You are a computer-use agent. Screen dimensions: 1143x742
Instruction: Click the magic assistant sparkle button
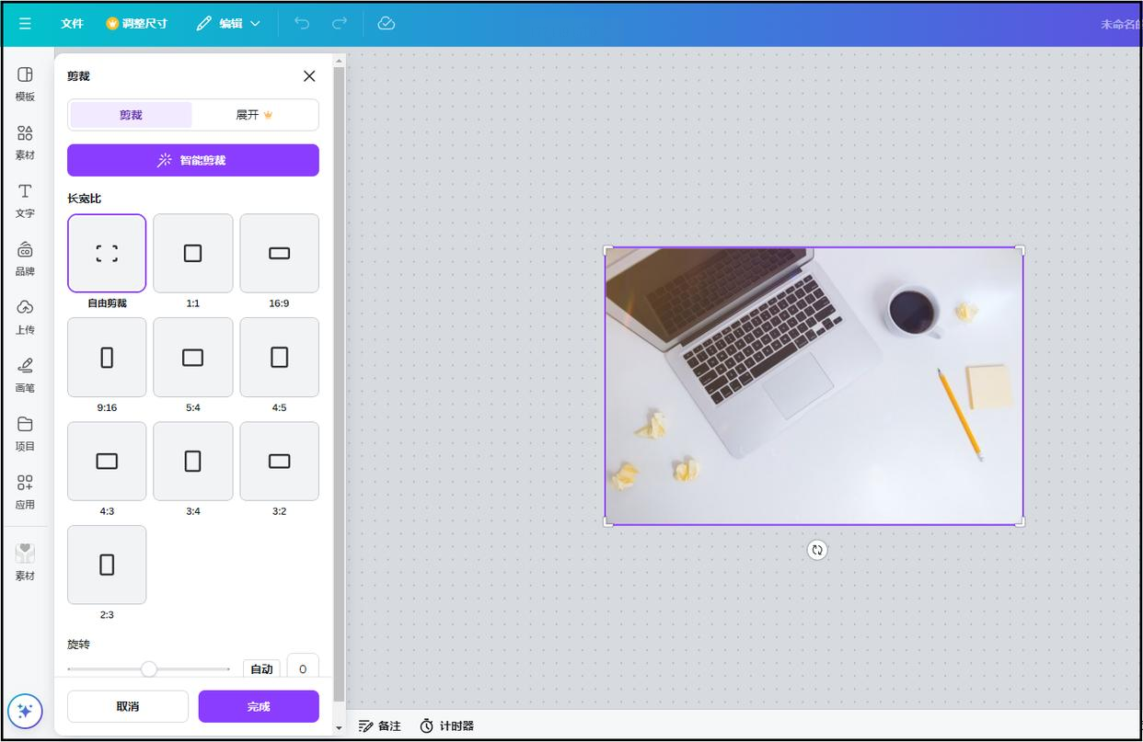[x=25, y=711]
